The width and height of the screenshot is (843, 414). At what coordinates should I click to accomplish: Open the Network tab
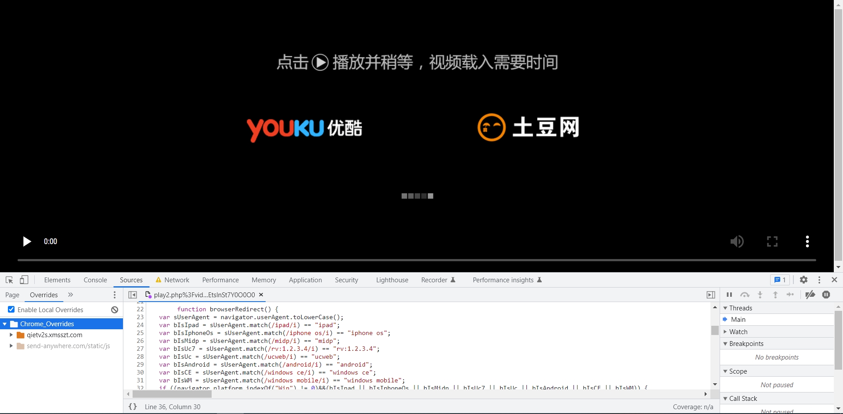pyautogui.click(x=173, y=280)
